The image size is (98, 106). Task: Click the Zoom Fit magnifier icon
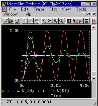click(61, 21)
